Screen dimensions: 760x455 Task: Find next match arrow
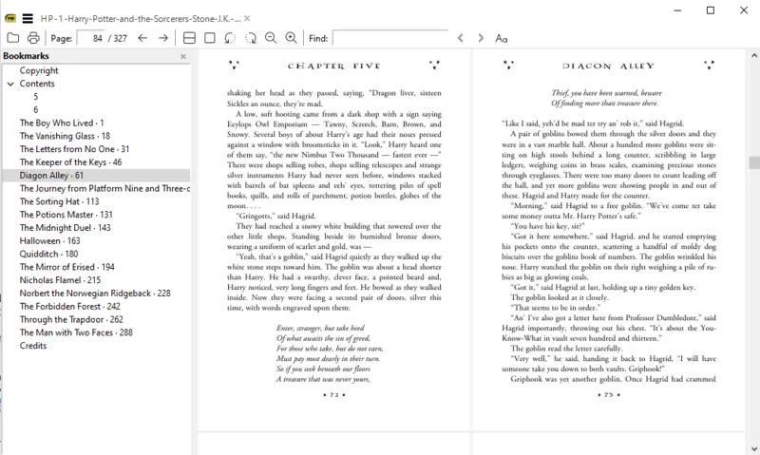coord(481,38)
